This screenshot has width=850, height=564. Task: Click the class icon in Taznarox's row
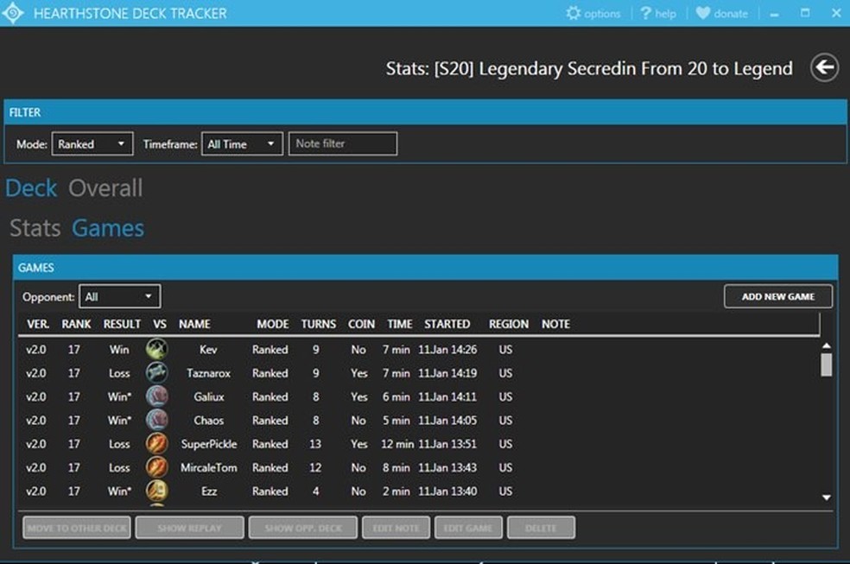[156, 373]
